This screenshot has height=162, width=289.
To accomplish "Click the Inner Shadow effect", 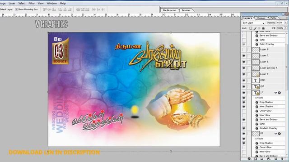I will point(266,107).
